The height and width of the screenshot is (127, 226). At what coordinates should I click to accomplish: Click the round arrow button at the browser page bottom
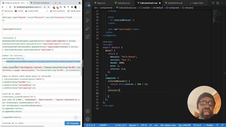pos(76,117)
